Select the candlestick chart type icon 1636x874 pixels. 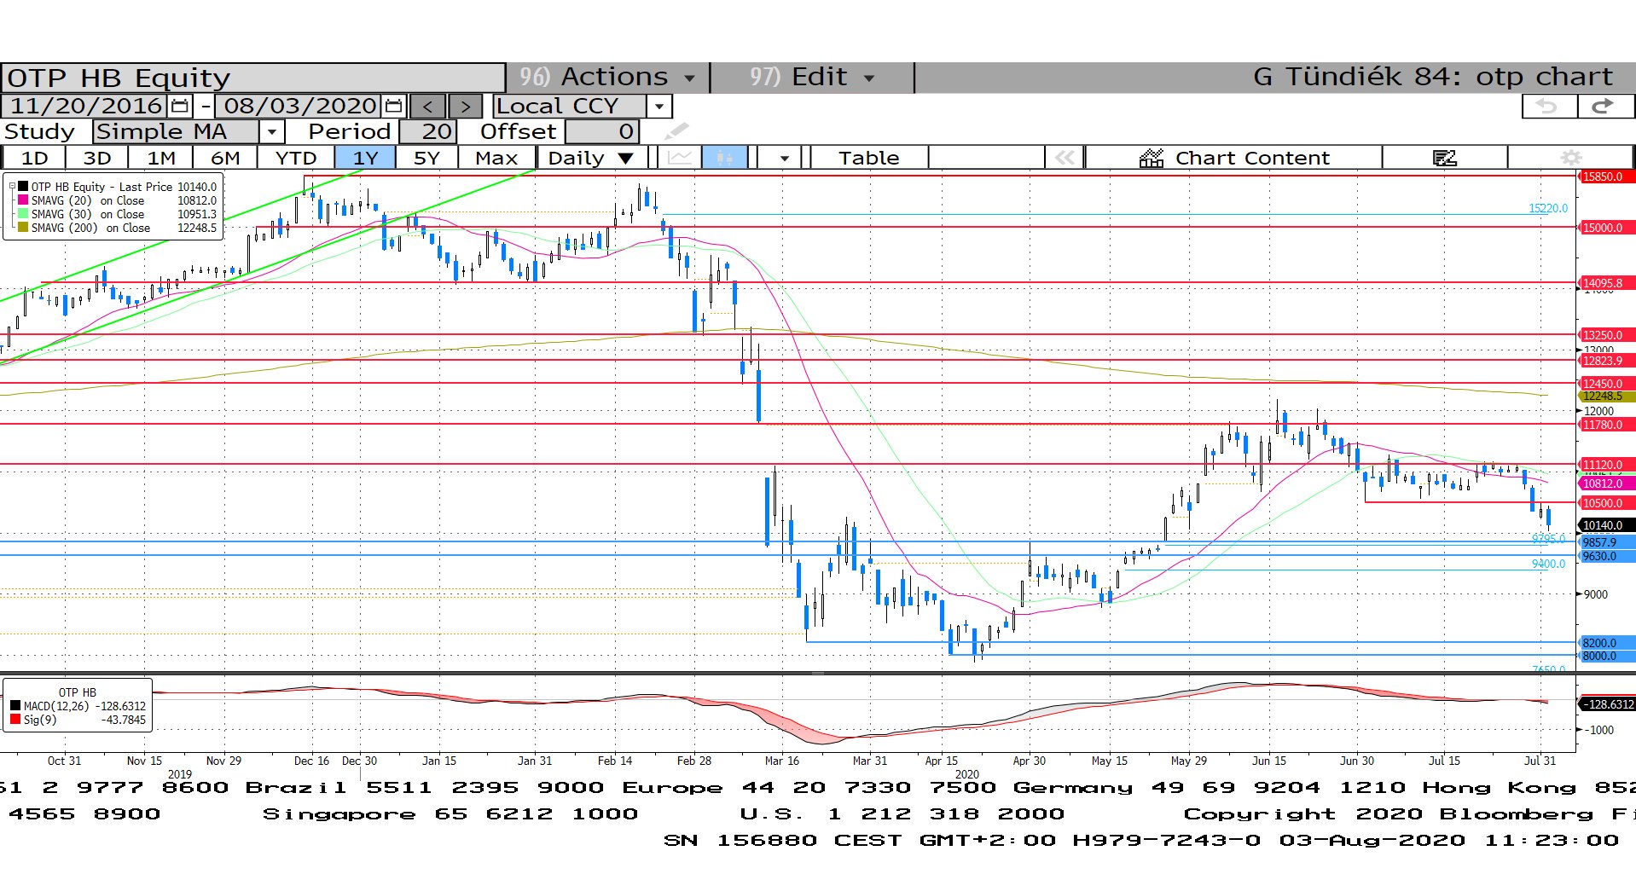tap(725, 158)
